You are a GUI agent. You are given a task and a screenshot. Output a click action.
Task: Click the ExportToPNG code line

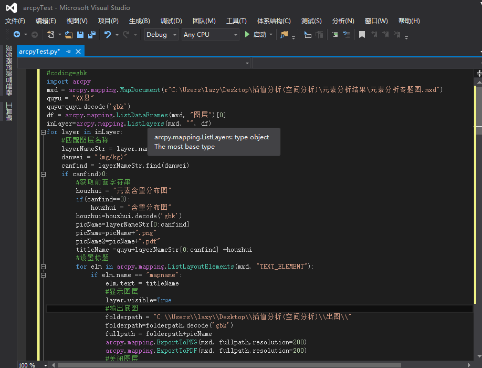coord(206,342)
